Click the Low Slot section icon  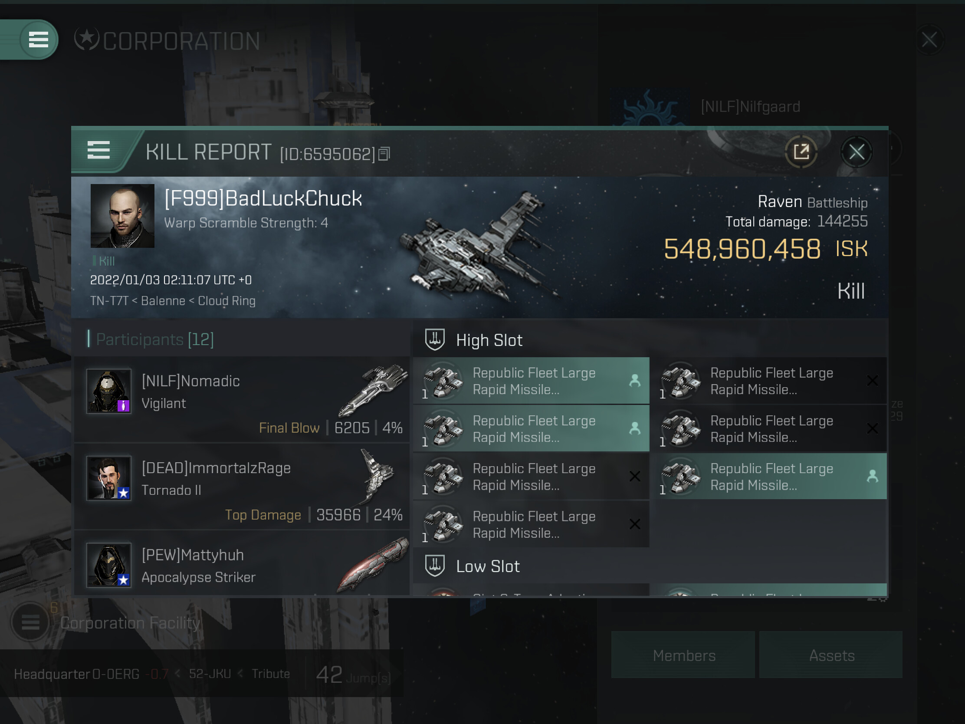(x=434, y=566)
